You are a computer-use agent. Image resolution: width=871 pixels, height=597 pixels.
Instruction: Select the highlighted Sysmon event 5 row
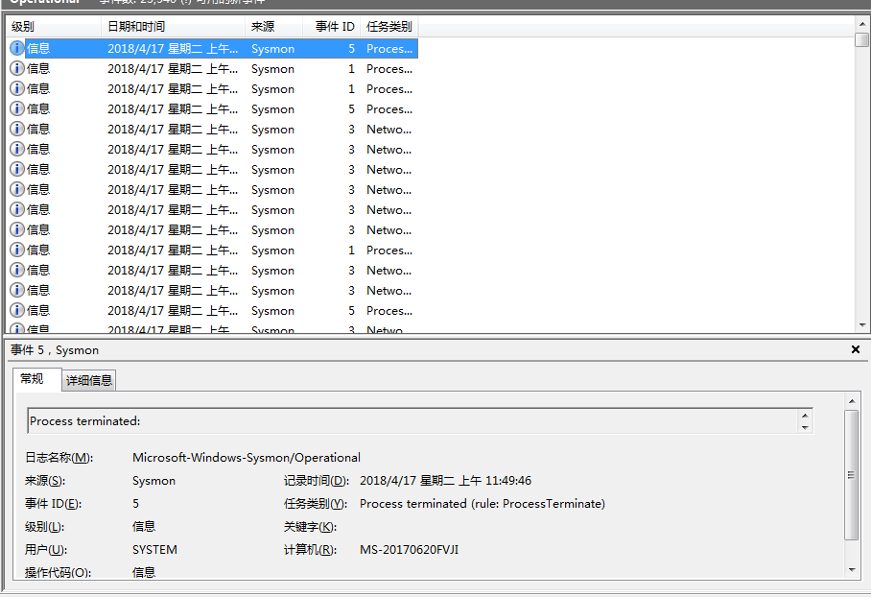213,48
